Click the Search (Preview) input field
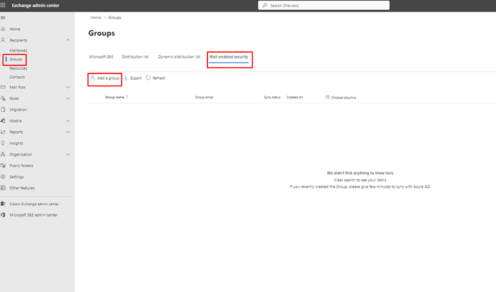Viewport: 496px width, 292px height. point(324,5)
